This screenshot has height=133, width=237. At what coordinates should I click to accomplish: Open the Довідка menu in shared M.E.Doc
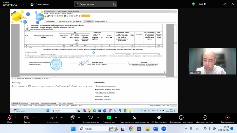(70, 14)
